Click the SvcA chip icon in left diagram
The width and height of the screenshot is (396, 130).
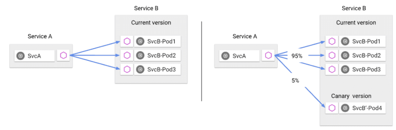tap(20, 56)
